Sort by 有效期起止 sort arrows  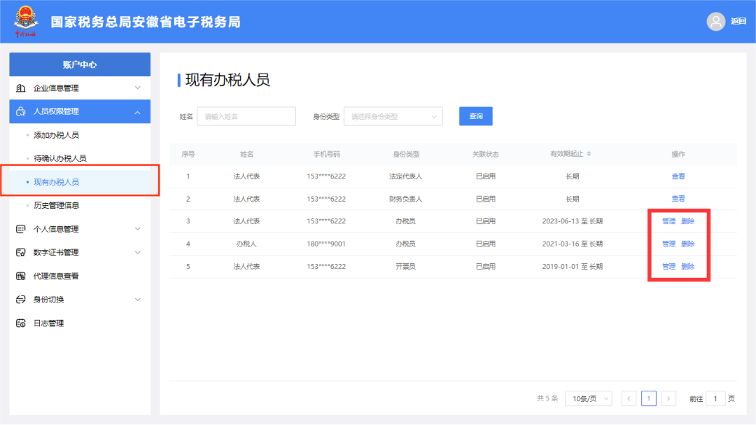[x=589, y=154]
